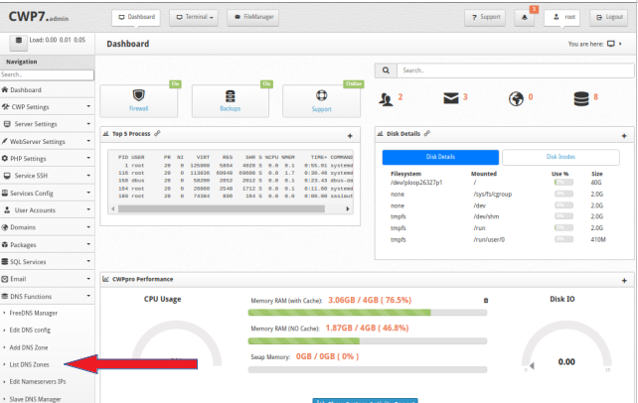Expand Services Config menu
Viewport: 638px width, 403px height.
[x=47, y=193]
